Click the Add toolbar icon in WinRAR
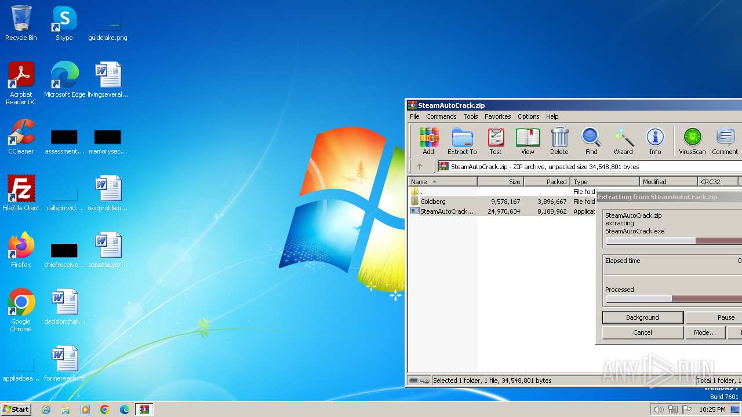The image size is (742, 417). (x=428, y=141)
